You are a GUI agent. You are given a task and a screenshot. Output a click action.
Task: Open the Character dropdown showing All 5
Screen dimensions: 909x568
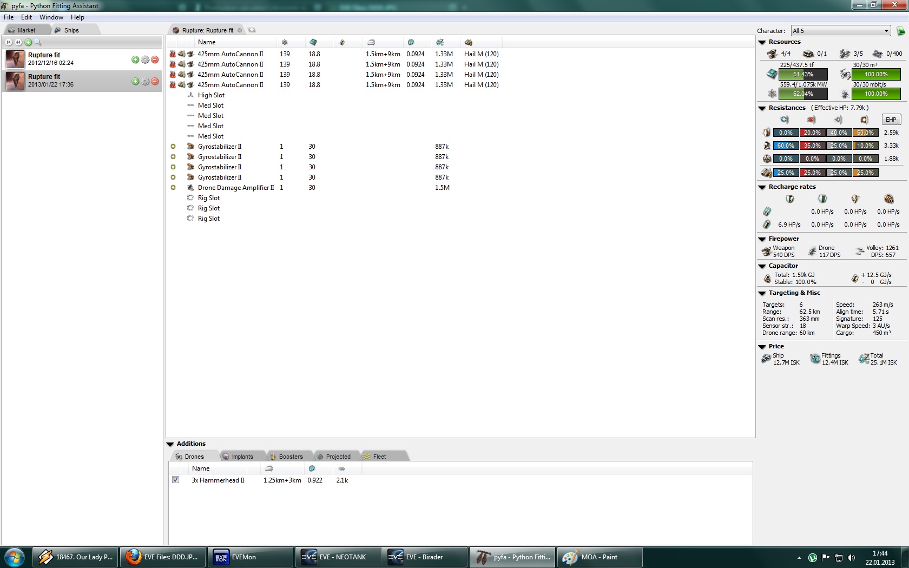[x=841, y=31]
